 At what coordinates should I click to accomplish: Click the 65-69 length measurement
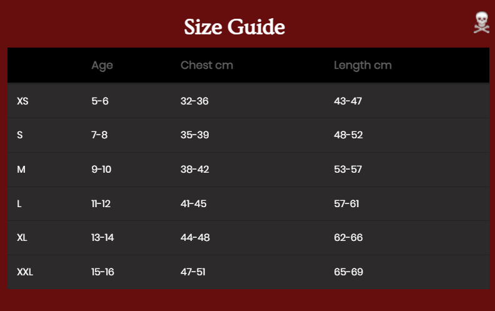pyautogui.click(x=349, y=272)
